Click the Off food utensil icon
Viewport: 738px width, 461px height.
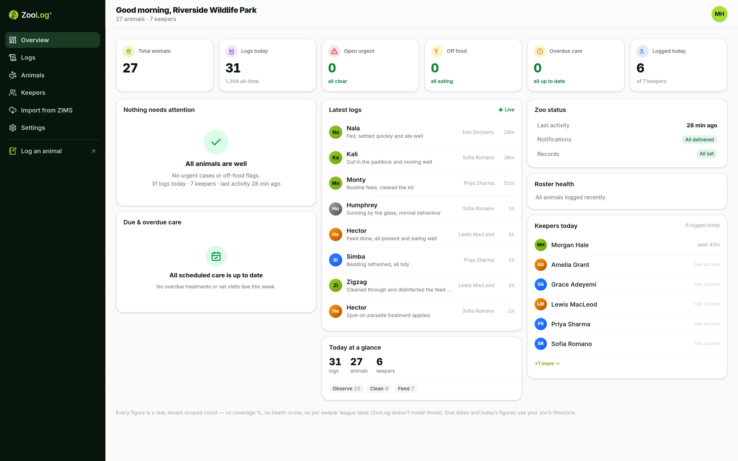tap(437, 51)
